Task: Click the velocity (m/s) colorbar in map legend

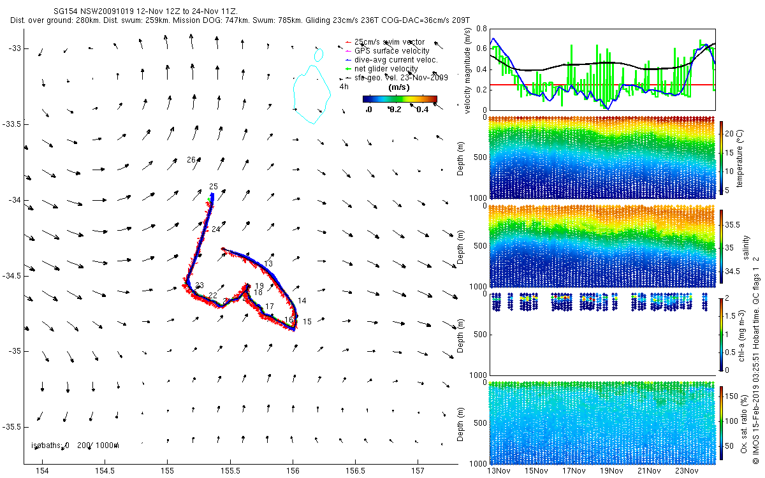Action: [400, 99]
